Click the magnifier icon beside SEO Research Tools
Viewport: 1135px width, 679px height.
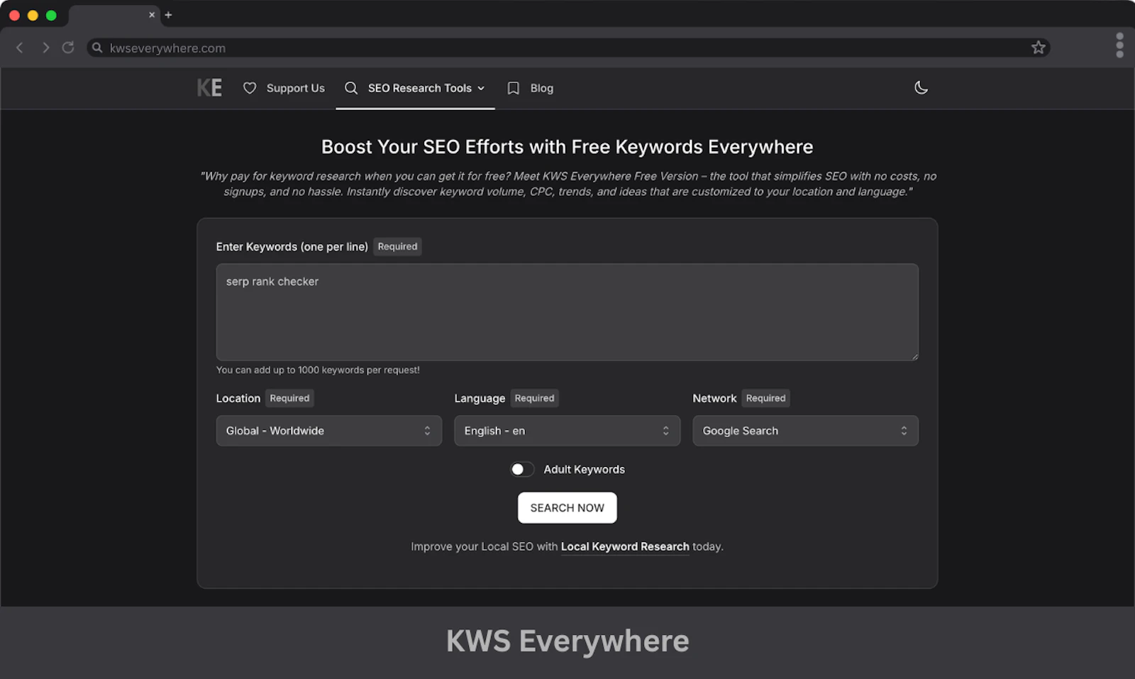351,88
